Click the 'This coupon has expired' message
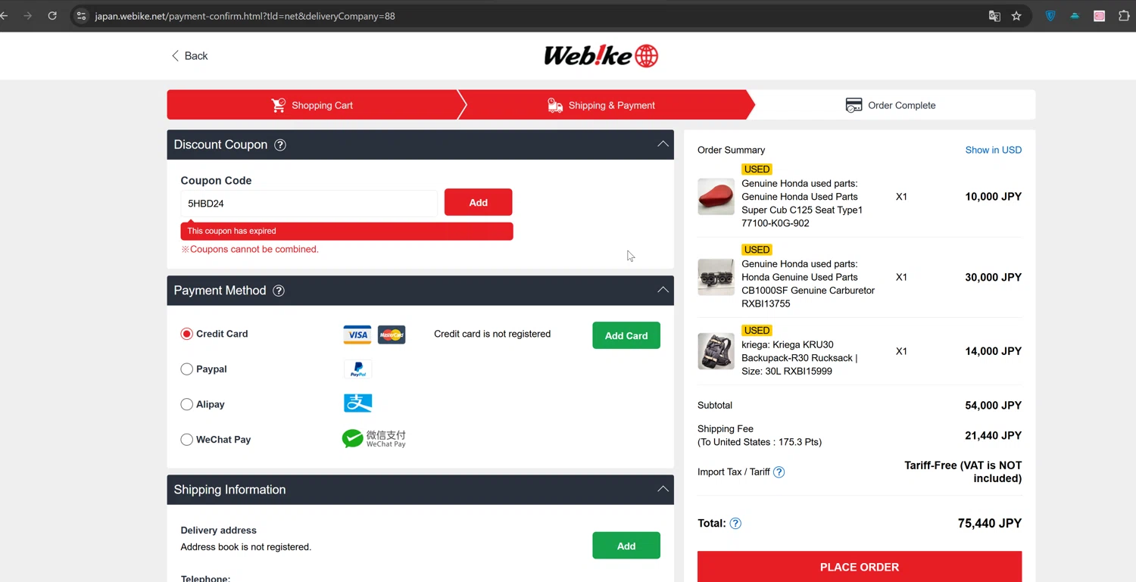 347,231
